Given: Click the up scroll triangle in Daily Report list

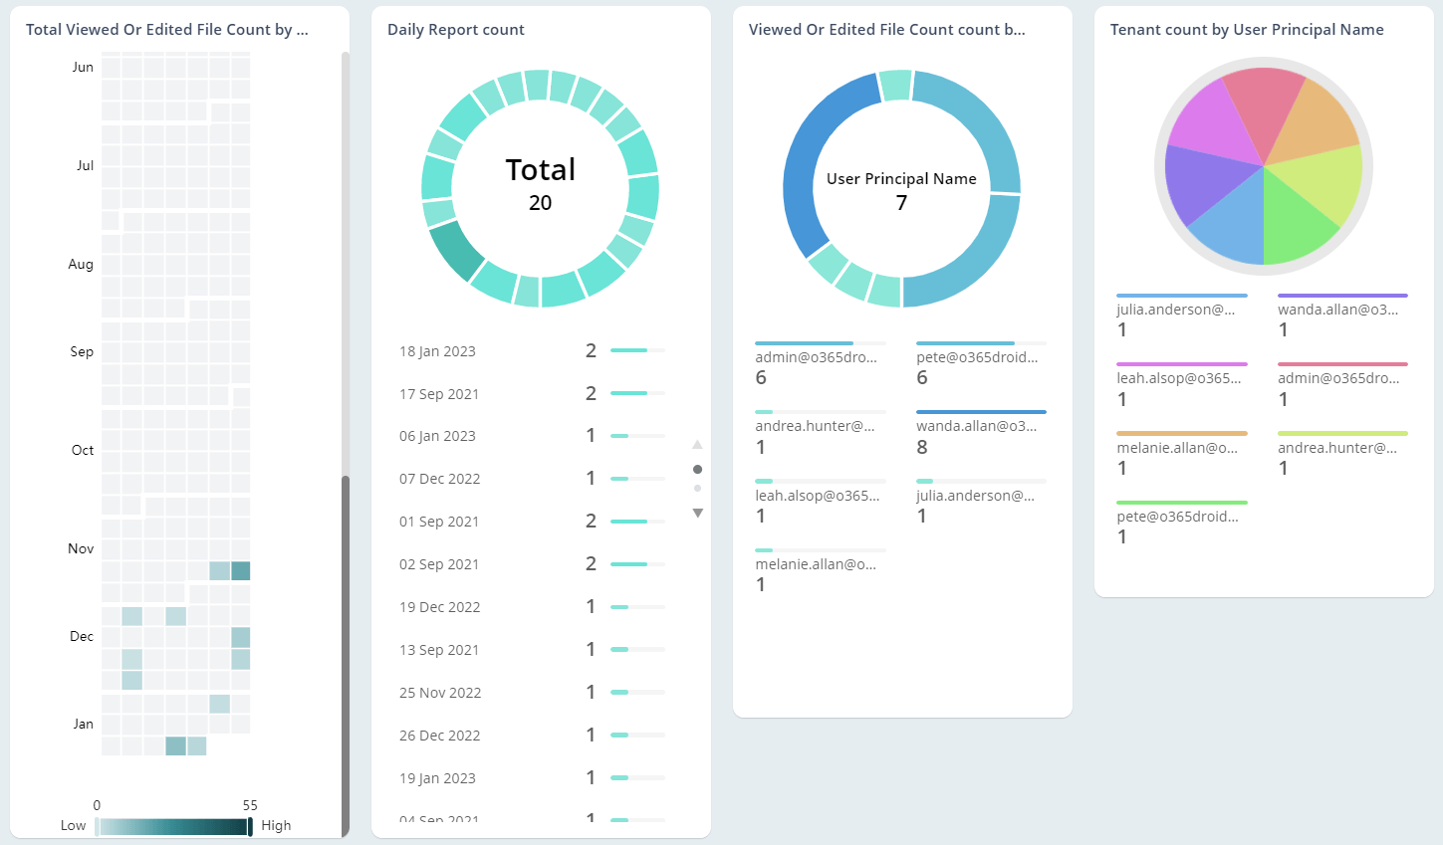Looking at the screenshot, I should (x=698, y=444).
